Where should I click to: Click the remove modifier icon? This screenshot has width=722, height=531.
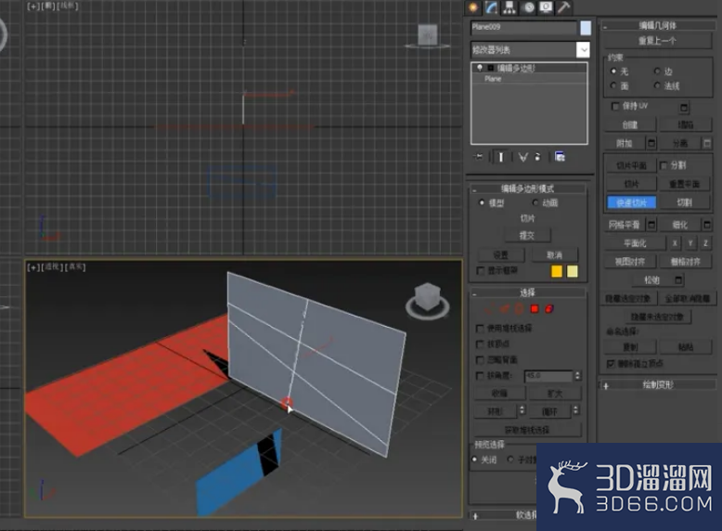click(537, 157)
